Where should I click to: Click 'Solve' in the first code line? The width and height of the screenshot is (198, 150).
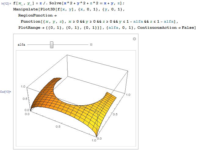click(x=55, y=3)
